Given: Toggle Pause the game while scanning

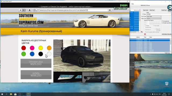Looking at the screenshot, I should click(x=145, y=32).
